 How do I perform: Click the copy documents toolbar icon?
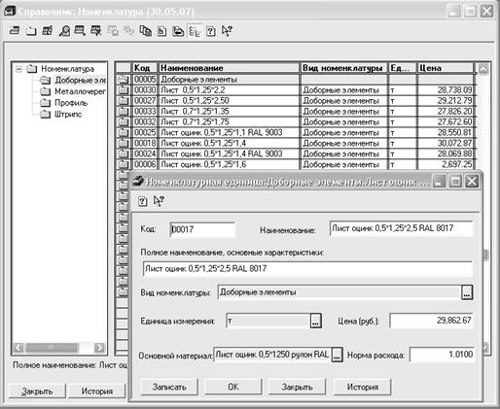146,31
